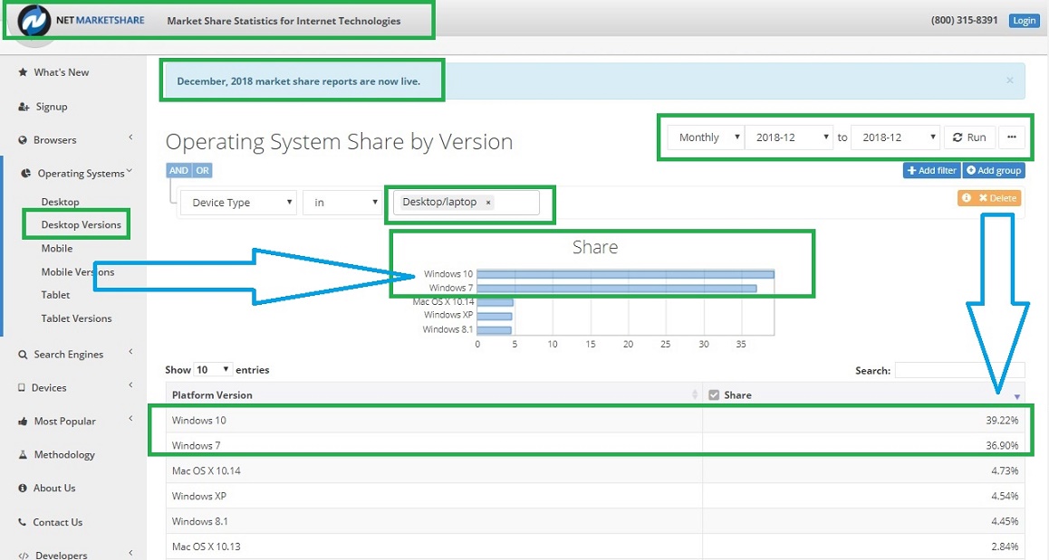The height and width of the screenshot is (560, 1049).
Task: Click the Windows 8.1 table row
Action: coord(595,521)
